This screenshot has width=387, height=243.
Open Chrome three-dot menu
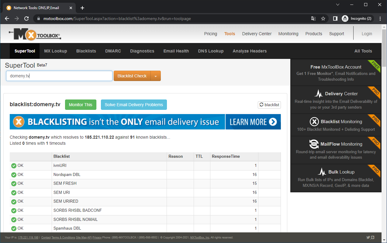coord(380,19)
